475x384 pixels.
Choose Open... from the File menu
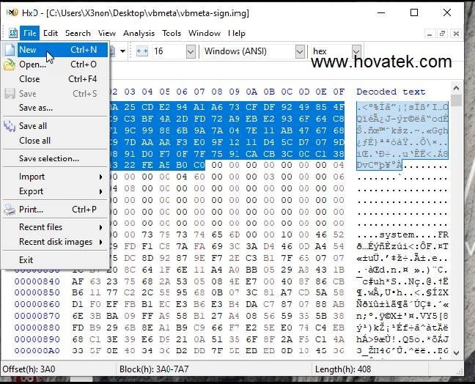[x=55, y=64]
